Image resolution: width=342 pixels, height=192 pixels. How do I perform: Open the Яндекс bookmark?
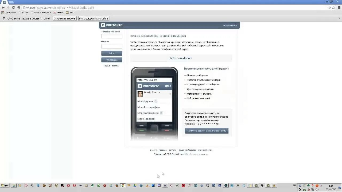point(59,13)
